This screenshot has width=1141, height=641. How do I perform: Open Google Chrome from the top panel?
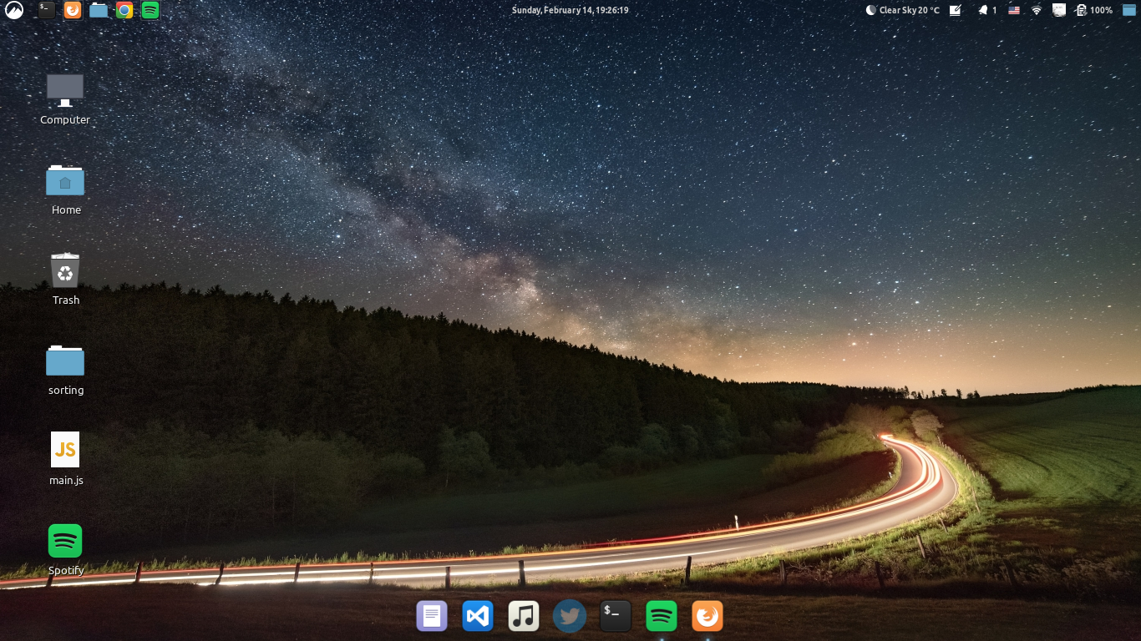click(124, 10)
